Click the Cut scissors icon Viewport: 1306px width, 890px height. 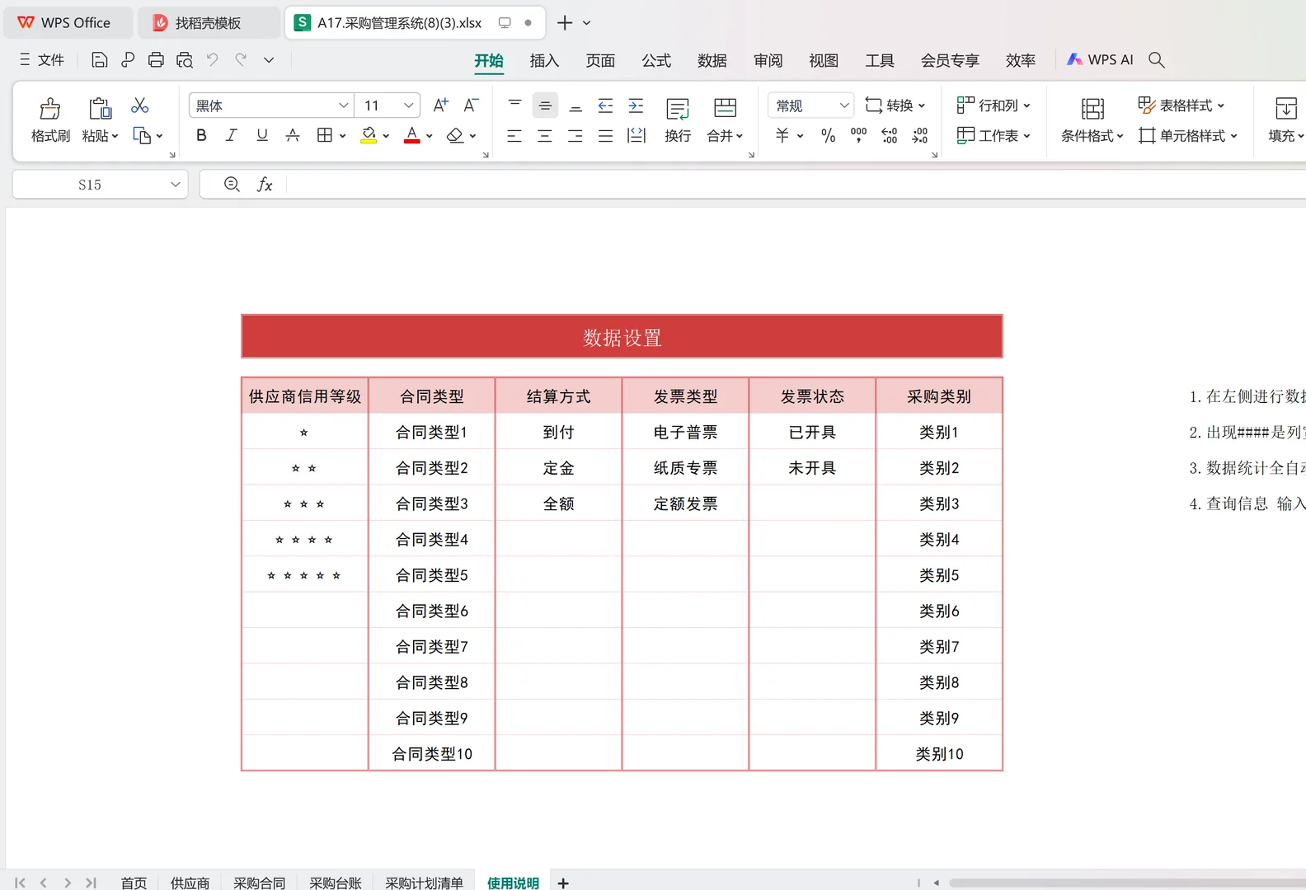click(140, 105)
